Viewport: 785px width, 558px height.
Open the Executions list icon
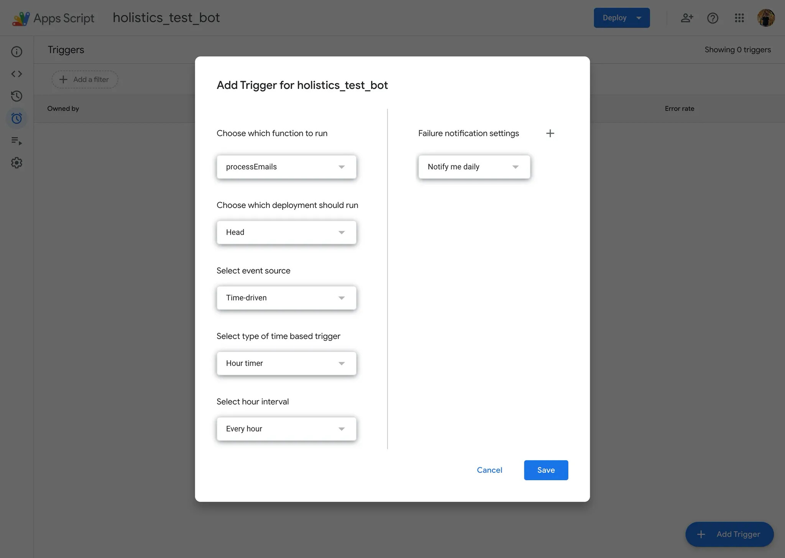(x=16, y=141)
